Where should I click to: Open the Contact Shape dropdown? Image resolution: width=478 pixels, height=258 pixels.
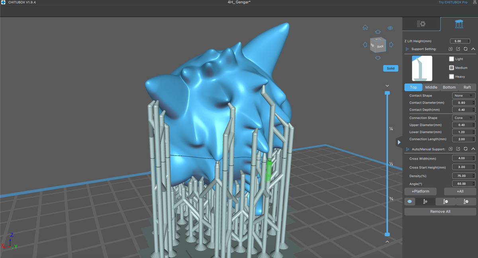(464, 95)
